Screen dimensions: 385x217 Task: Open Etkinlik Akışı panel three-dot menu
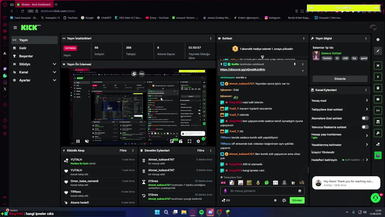point(133,150)
